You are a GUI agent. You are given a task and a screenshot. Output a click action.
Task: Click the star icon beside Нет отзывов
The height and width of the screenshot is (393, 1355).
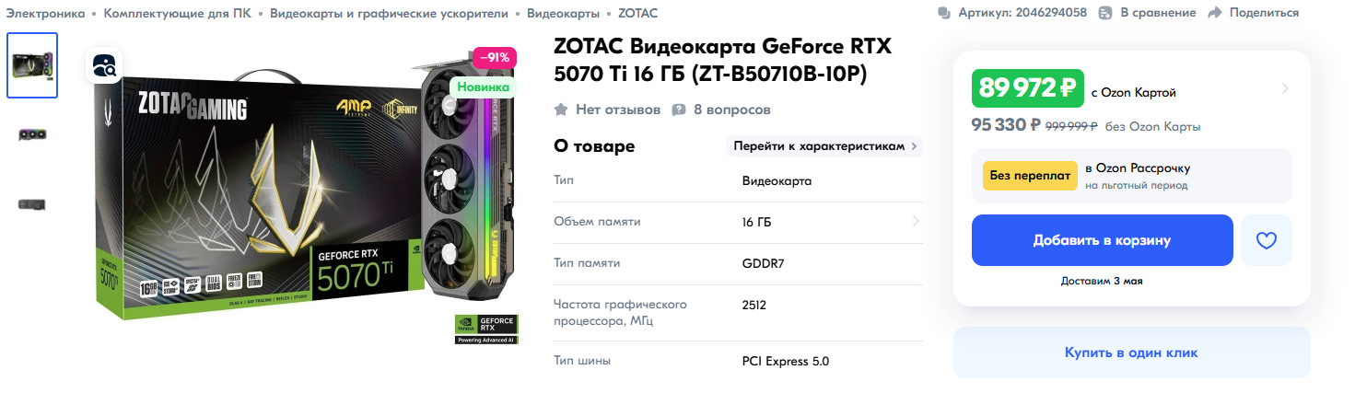[x=560, y=110]
